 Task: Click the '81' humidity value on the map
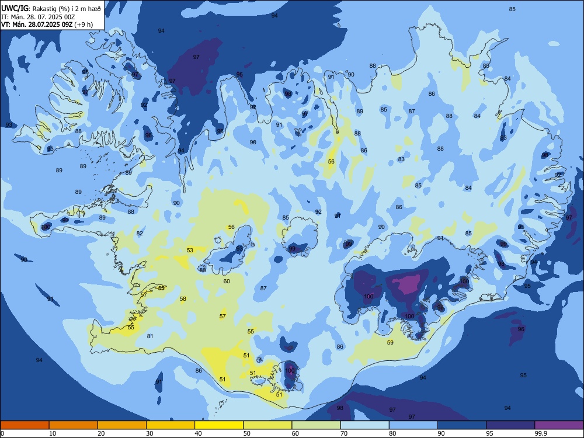click(x=150, y=336)
